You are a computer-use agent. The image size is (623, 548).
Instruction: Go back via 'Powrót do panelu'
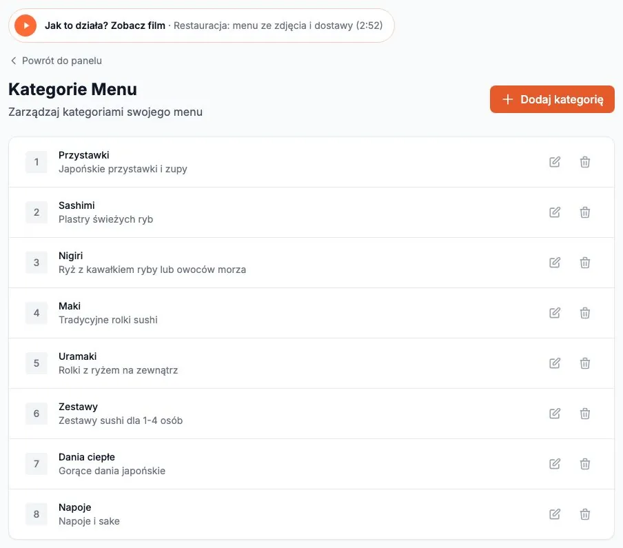pyautogui.click(x=56, y=61)
